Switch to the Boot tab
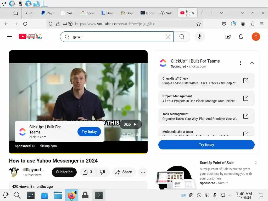Image resolution: width=268 pixels, height=201 pixels. tap(148, 13)
